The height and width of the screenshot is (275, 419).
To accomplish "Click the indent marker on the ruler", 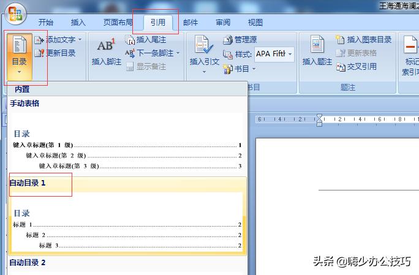I will [x=319, y=120].
